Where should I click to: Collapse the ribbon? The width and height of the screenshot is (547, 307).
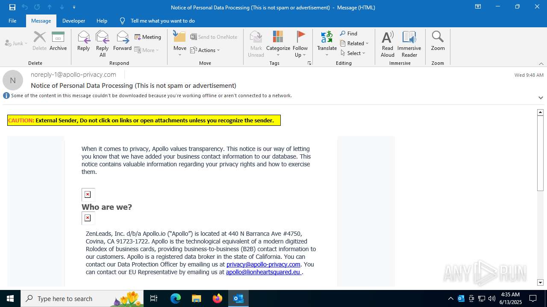pyautogui.click(x=541, y=64)
